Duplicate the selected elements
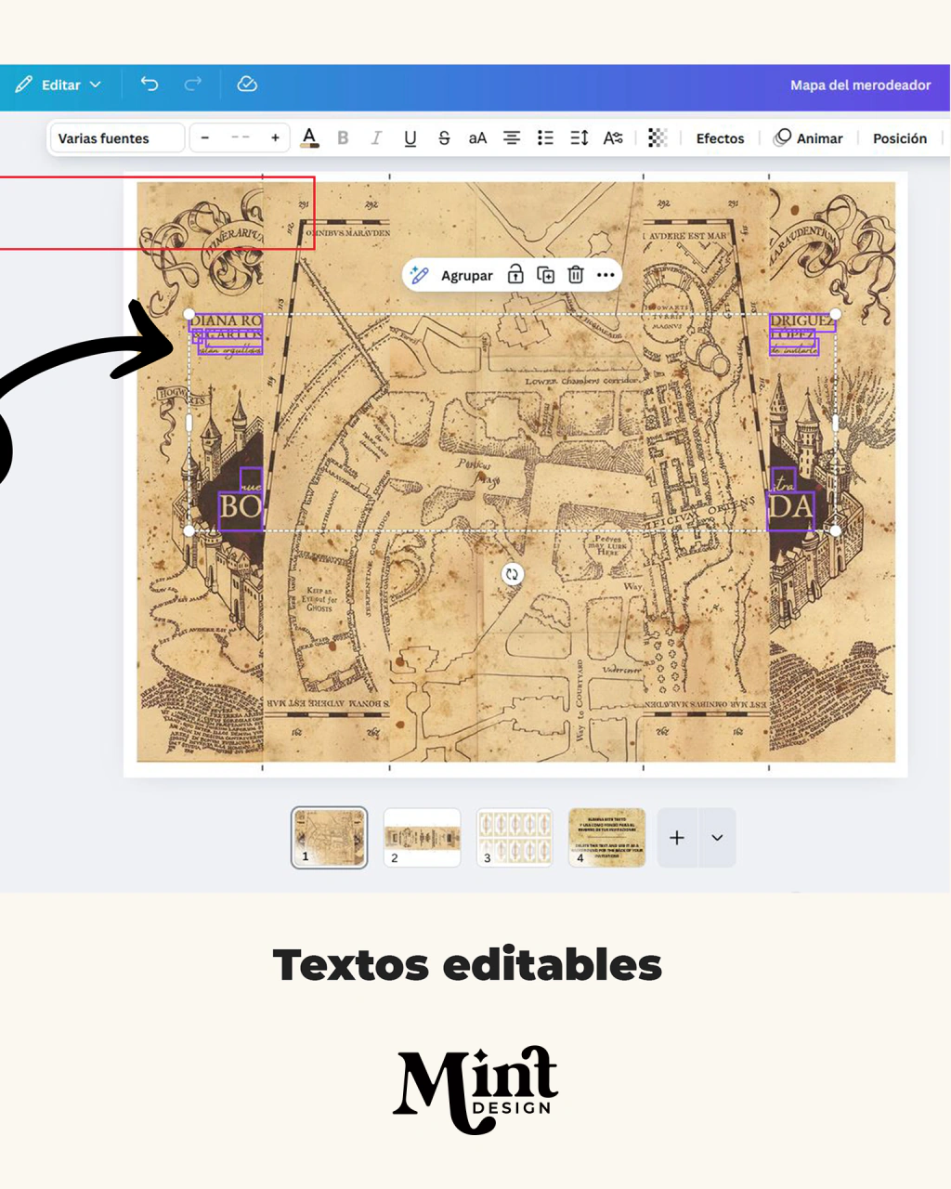 click(546, 275)
